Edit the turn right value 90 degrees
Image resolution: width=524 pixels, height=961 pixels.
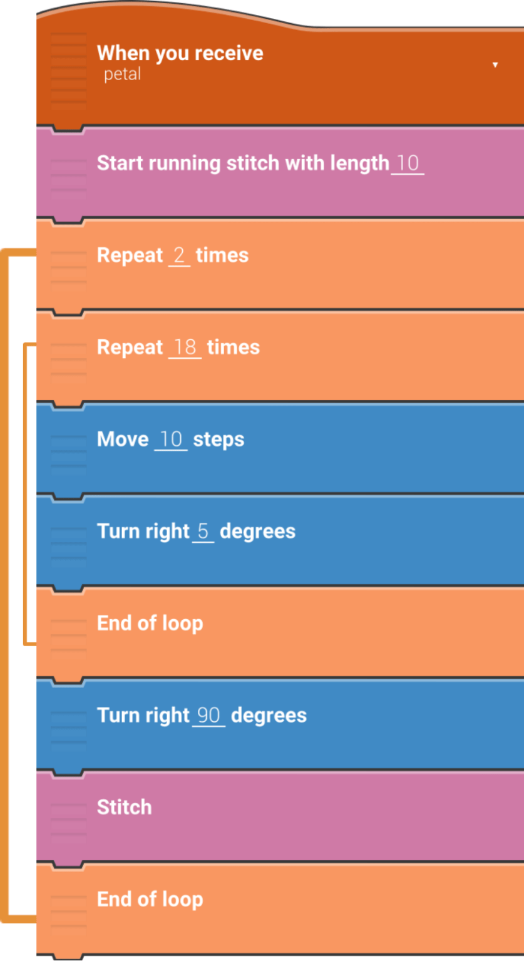(208, 716)
